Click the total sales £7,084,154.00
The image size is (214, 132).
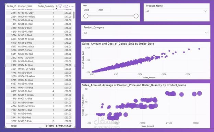(x=64, y=126)
